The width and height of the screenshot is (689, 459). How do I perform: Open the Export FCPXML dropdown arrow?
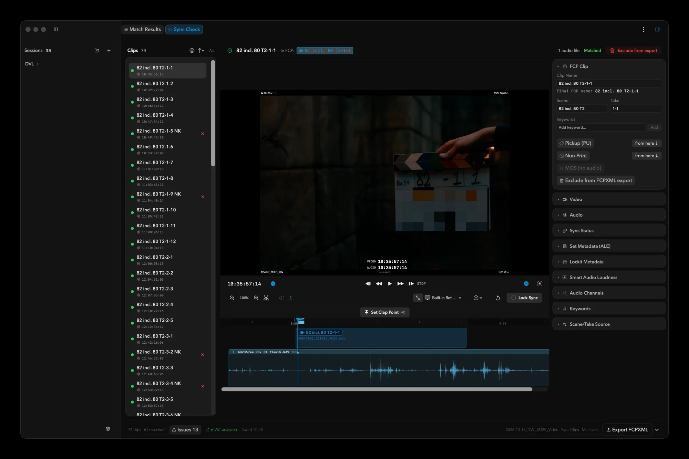coord(657,430)
